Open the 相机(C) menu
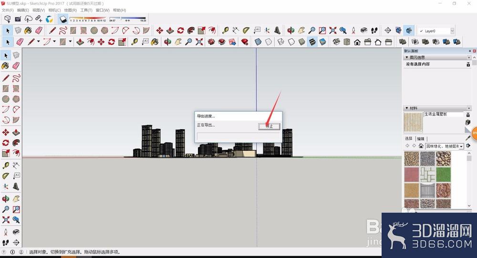The width and height of the screenshot is (477, 258). pyautogui.click(x=54, y=10)
